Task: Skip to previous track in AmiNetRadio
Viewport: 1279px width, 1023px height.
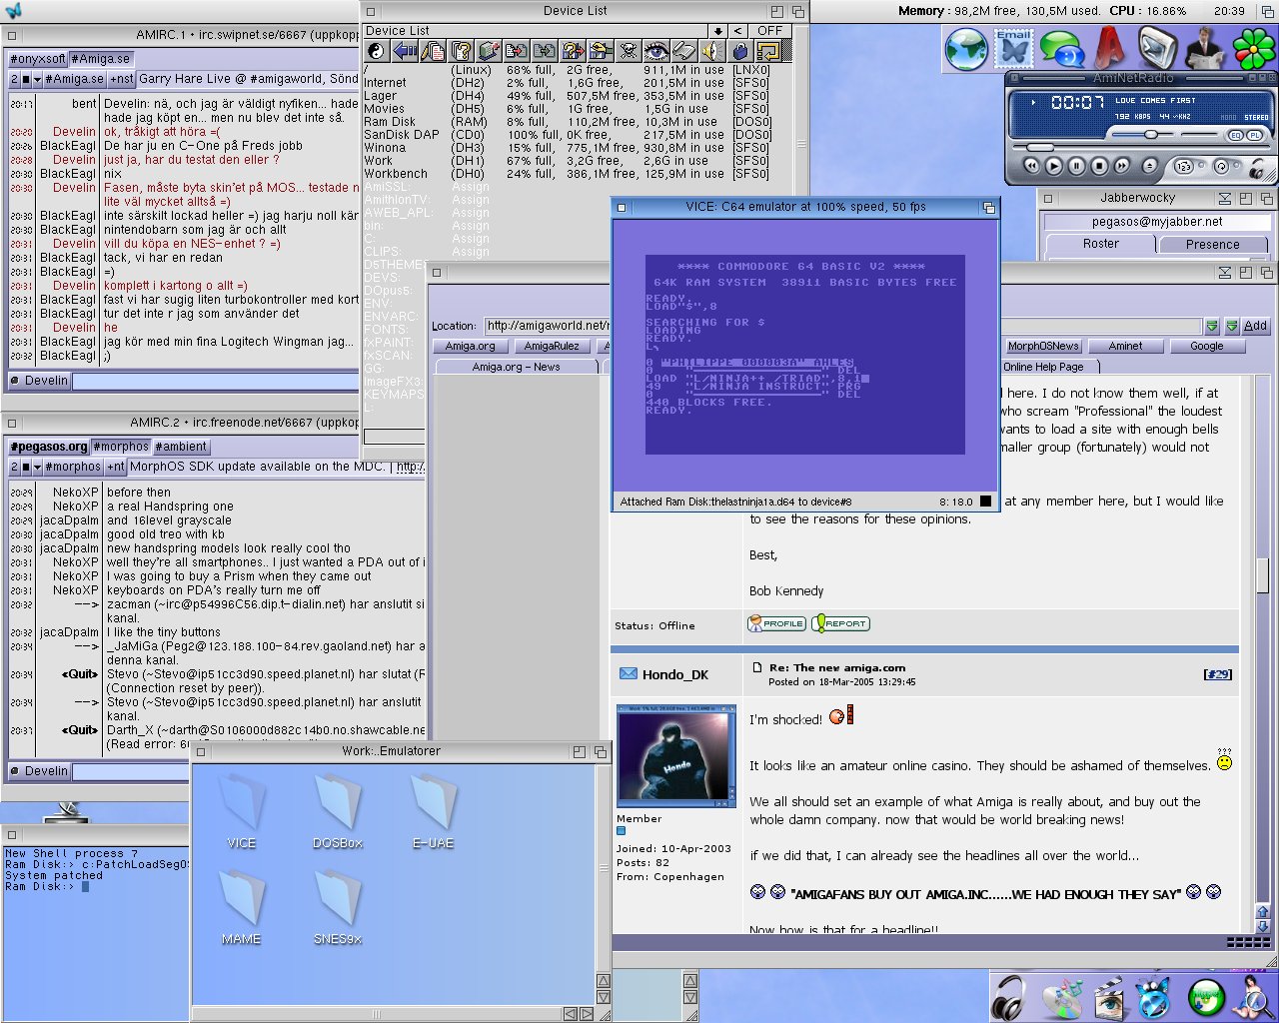Action: (1032, 166)
